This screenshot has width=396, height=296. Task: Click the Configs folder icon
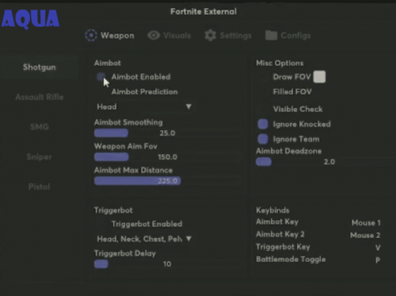(271, 35)
